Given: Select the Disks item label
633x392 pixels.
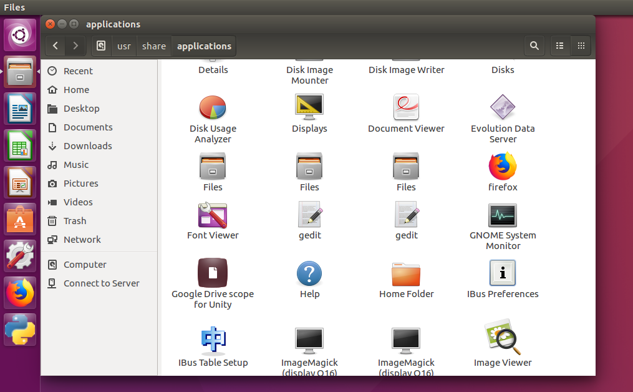Looking at the screenshot, I should (x=503, y=70).
